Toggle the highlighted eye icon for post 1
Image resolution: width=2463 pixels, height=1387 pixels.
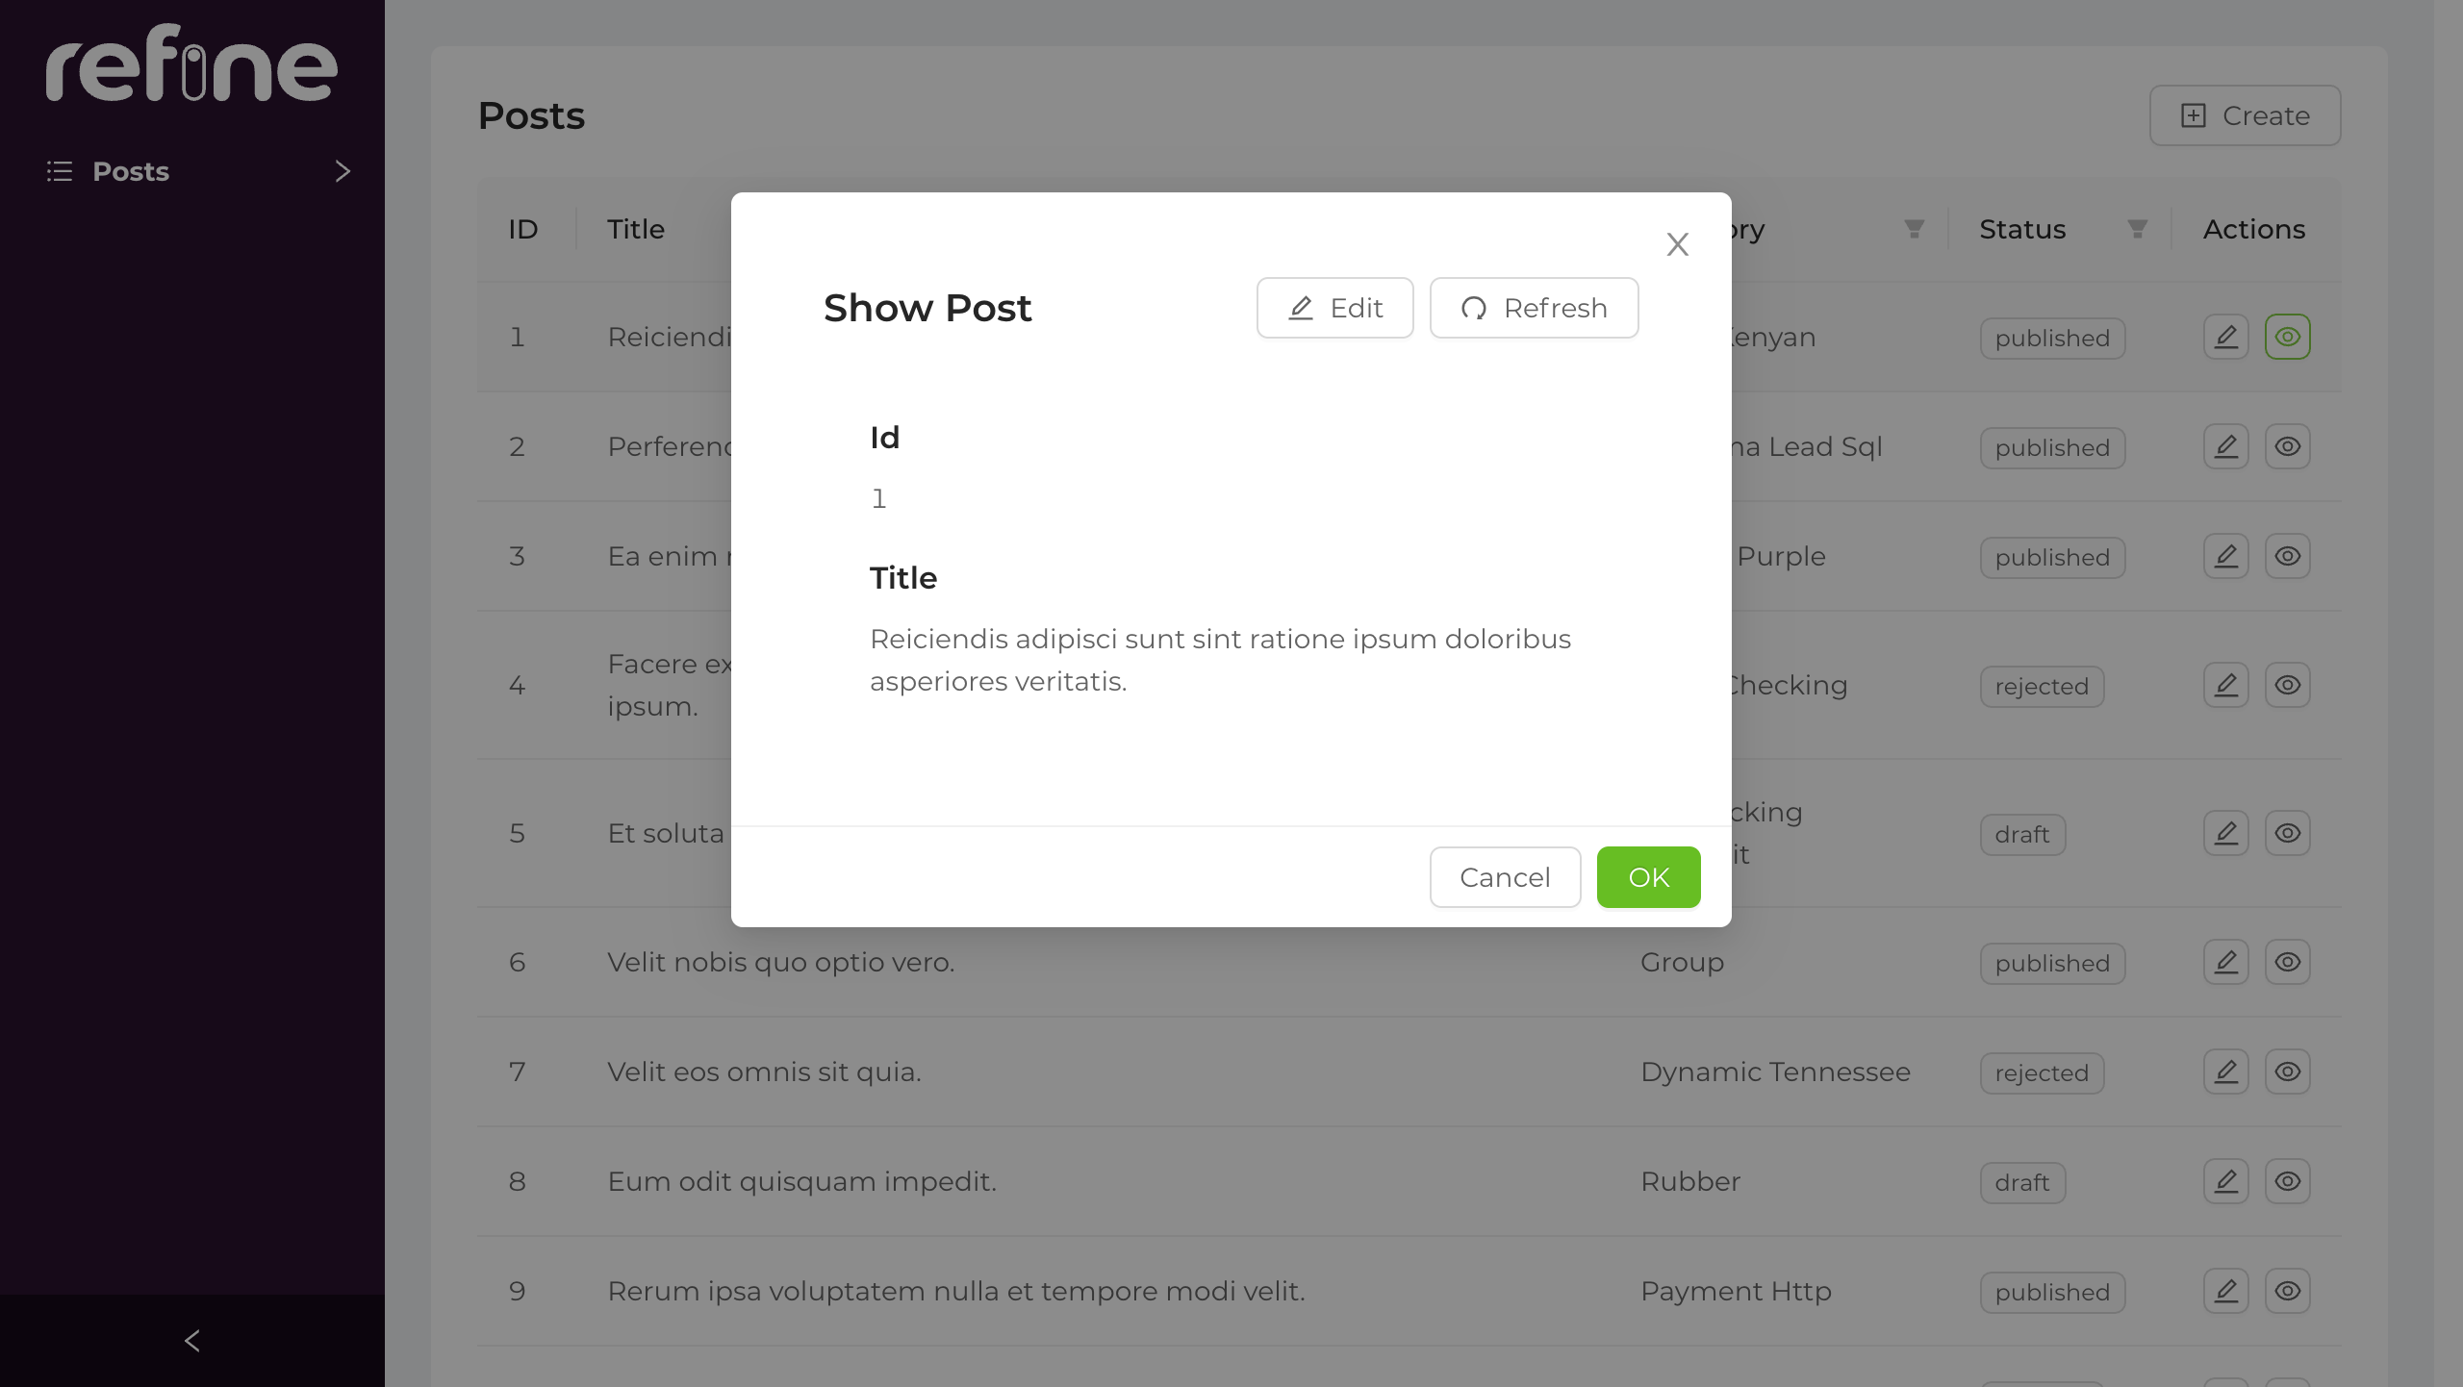(2288, 337)
